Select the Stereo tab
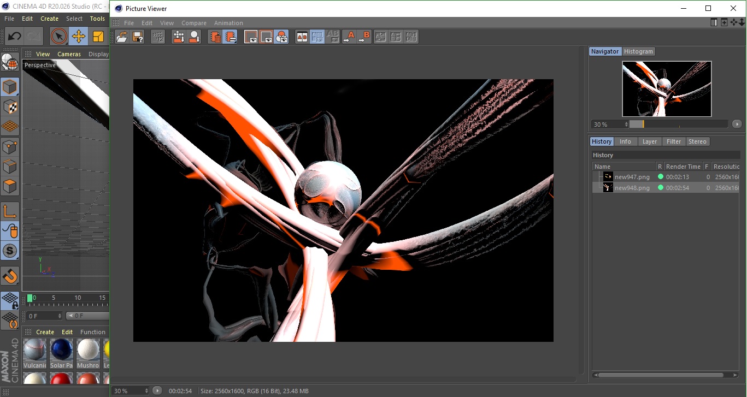This screenshot has width=747, height=397. (697, 141)
